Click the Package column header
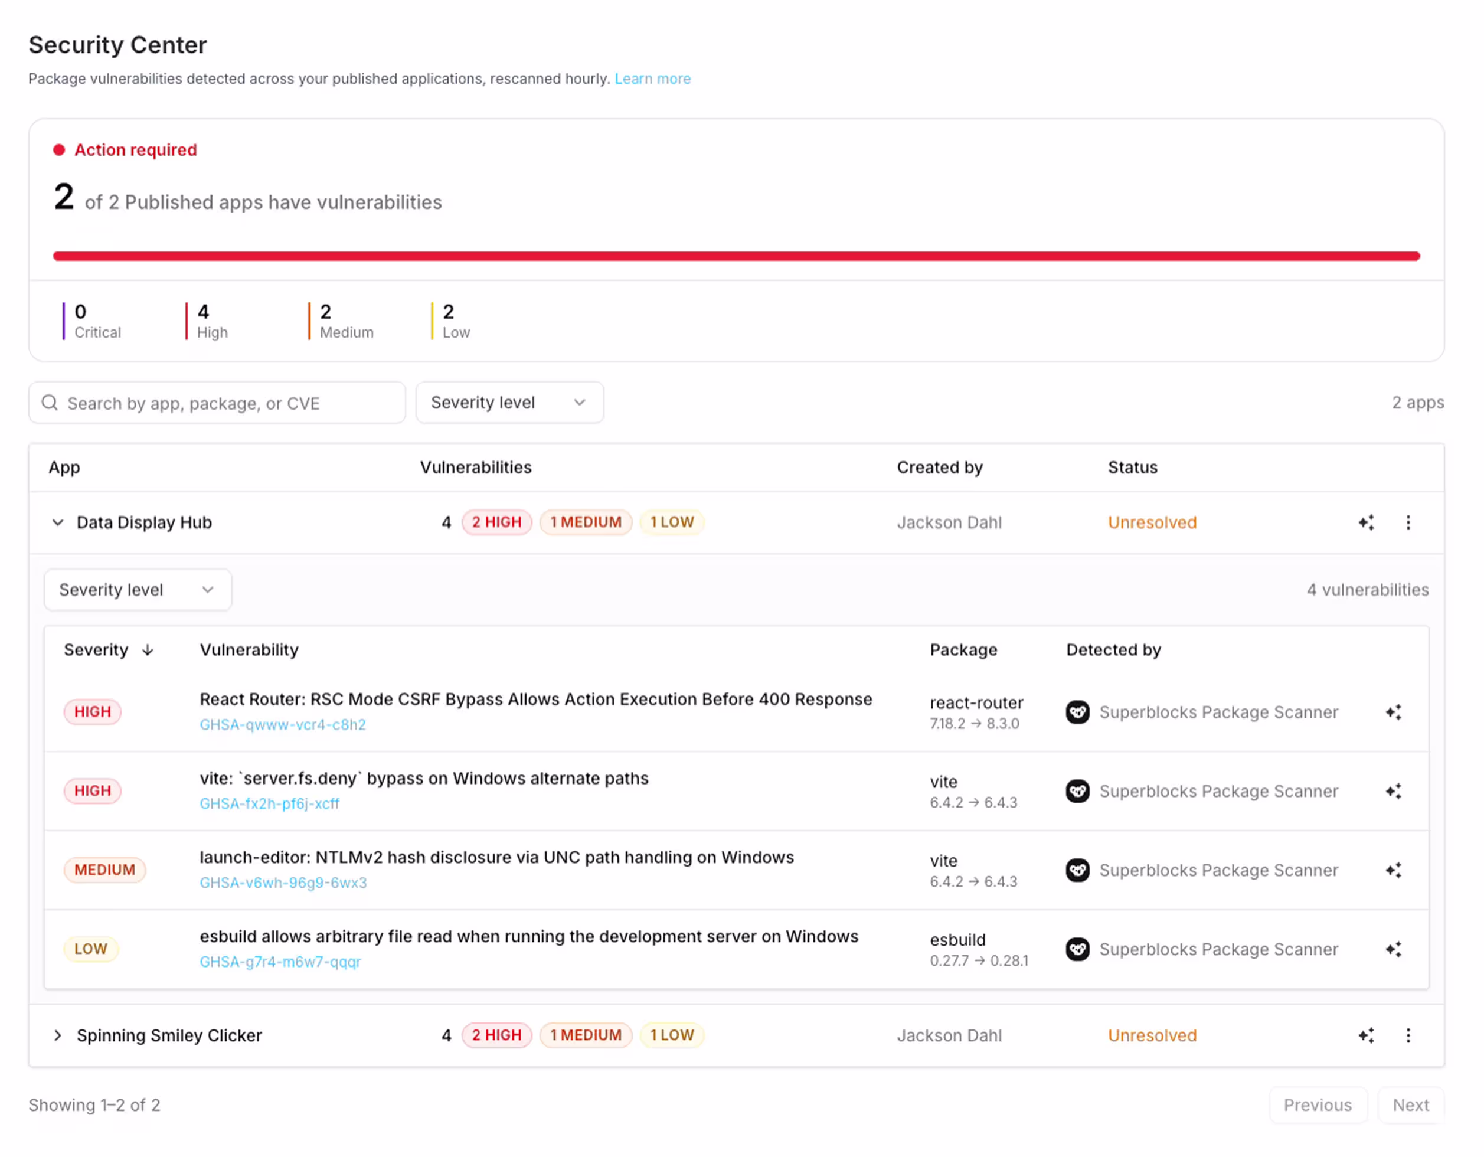The width and height of the screenshot is (1484, 1157). [963, 650]
